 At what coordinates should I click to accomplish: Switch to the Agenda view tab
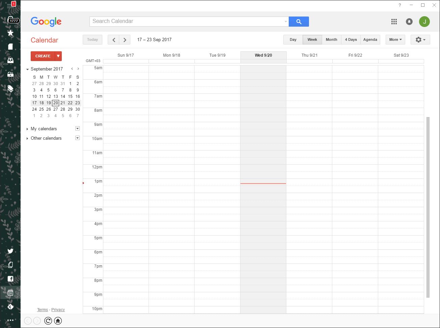370,39
